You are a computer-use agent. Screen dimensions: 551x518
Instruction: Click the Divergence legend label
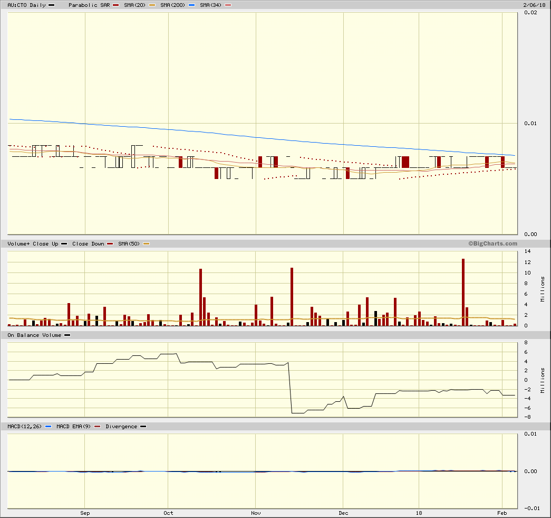121,426
